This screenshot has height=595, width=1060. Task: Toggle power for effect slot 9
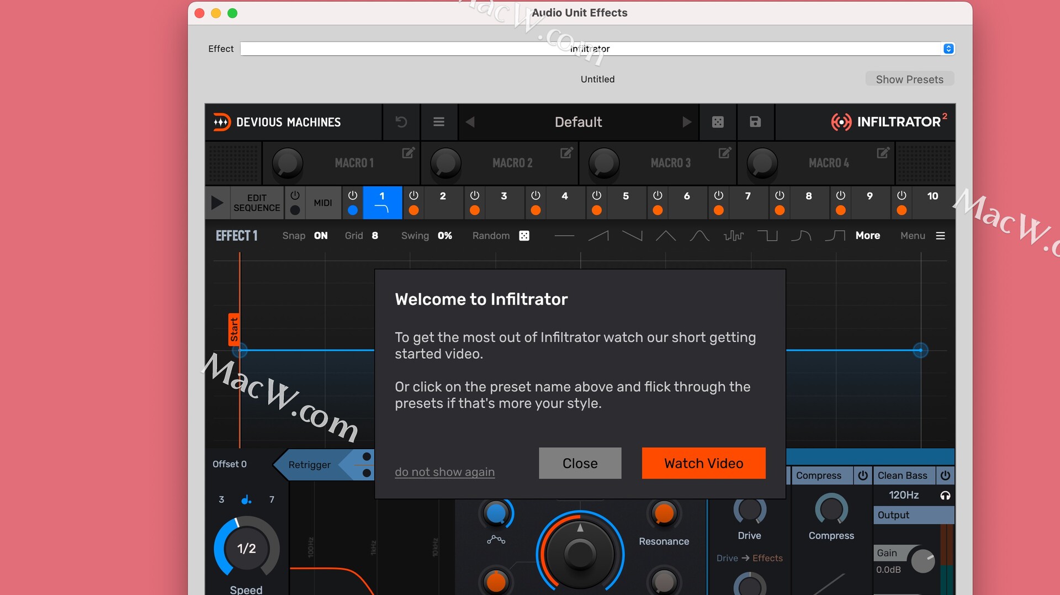point(841,195)
